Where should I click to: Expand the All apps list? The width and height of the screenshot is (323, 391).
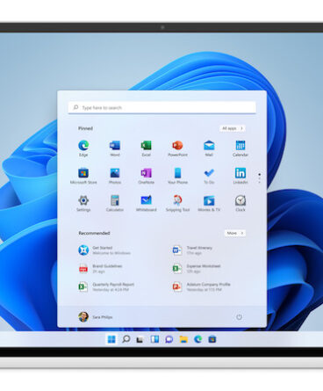(x=233, y=128)
